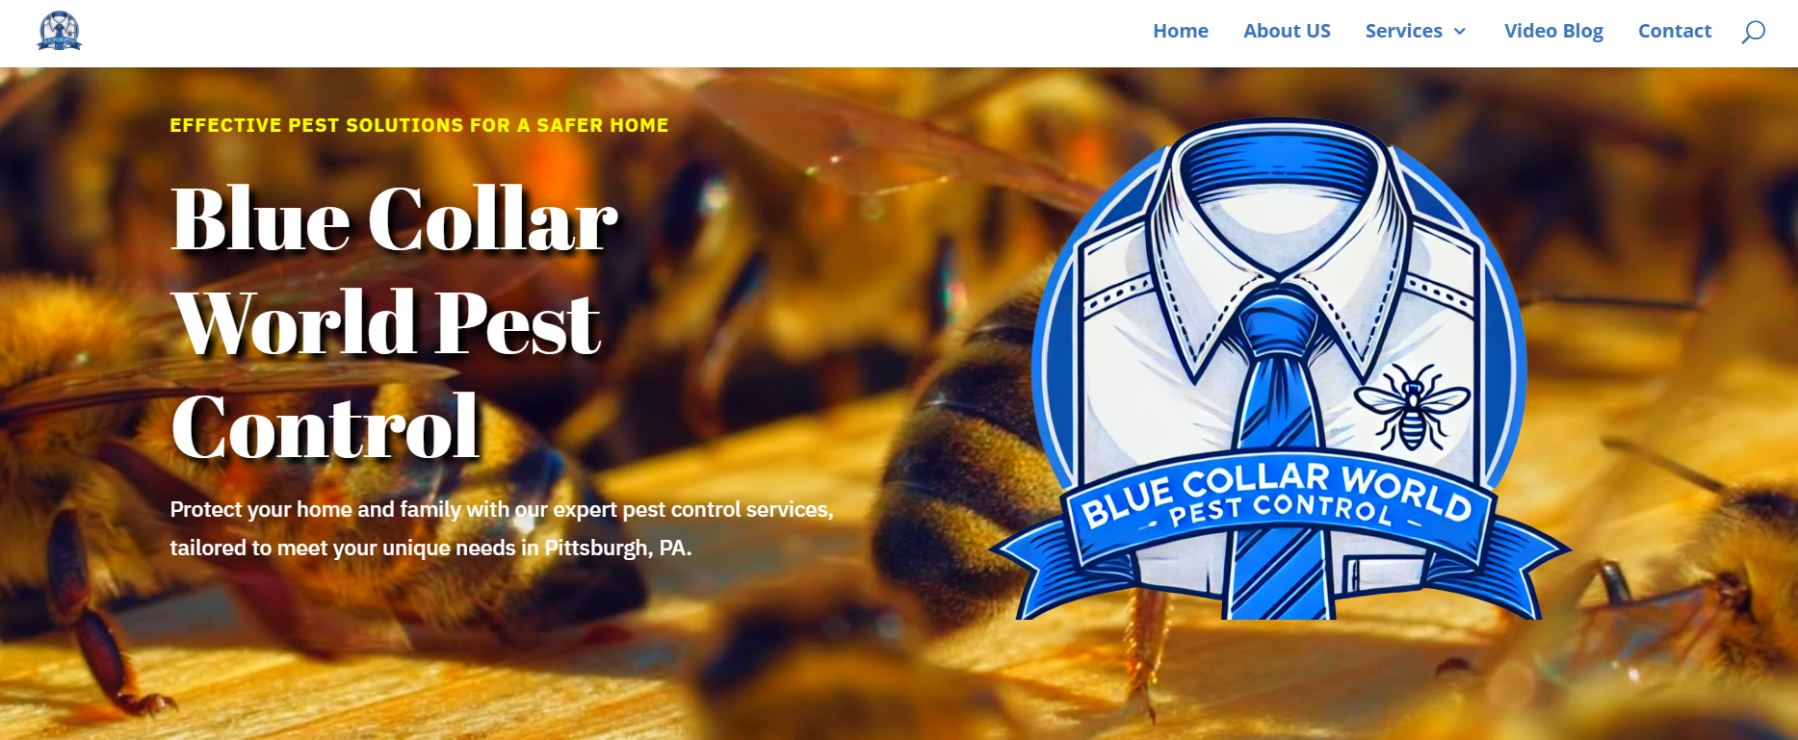This screenshot has height=740, width=1798.
Task: Click the BLUE COLLAR WORLD ribbon text
Action: 1277,493
